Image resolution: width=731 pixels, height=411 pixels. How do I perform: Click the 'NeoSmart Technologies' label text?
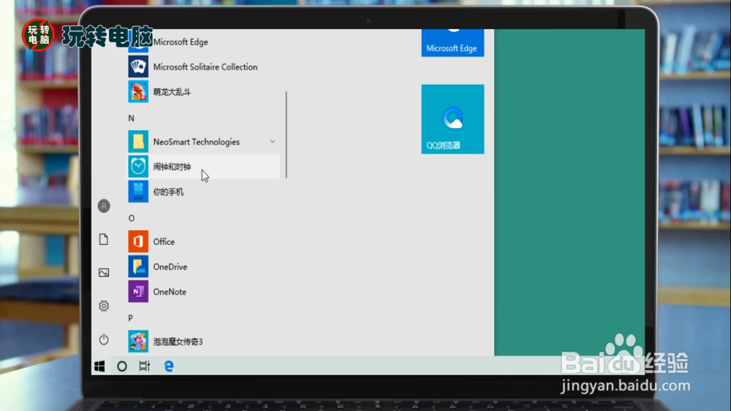196,142
